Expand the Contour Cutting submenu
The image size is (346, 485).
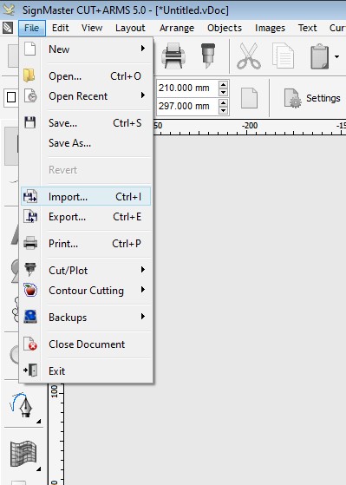(86, 291)
